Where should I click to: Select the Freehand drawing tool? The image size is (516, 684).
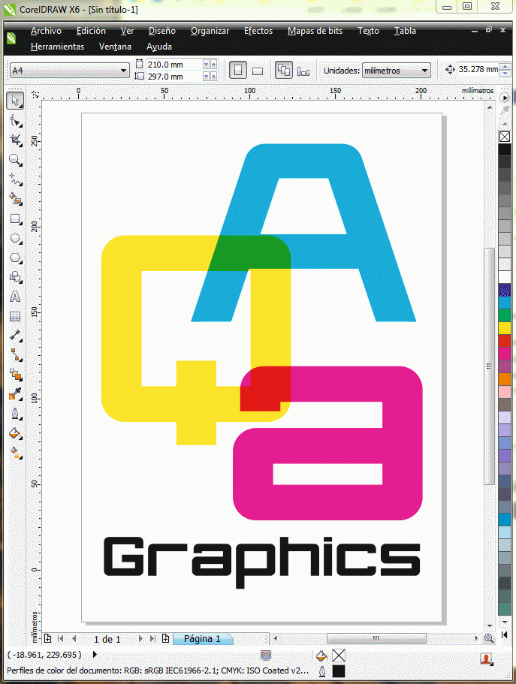[x=15, y=179]
